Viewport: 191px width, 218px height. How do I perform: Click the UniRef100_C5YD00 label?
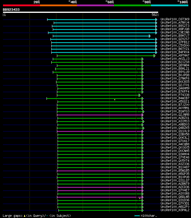(175, 45)
